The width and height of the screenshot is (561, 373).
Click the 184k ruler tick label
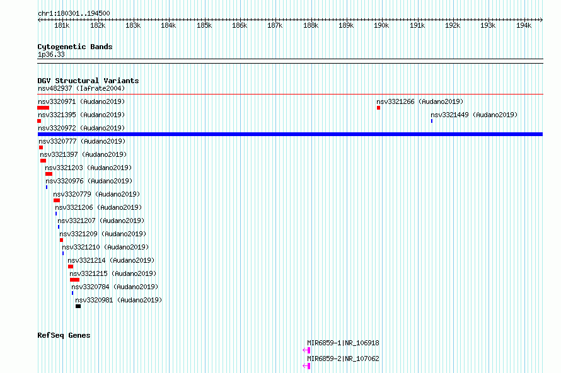[x=168, y=25]
